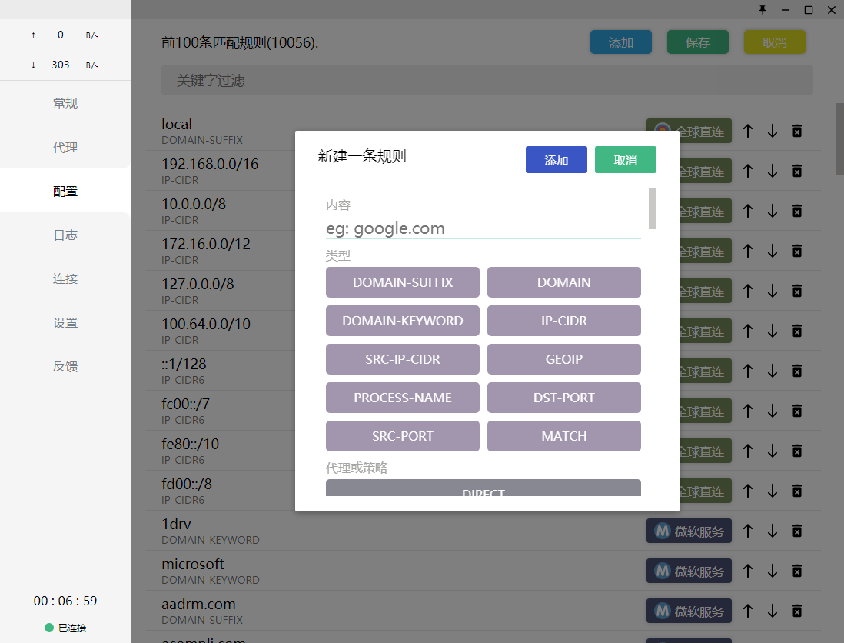Focus the 关键字过滤 keyword filter box
This screenshot has height=643, width=844.
pos(487,80)
